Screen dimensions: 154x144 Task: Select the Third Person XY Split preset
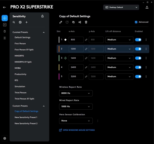coord(24,99)
